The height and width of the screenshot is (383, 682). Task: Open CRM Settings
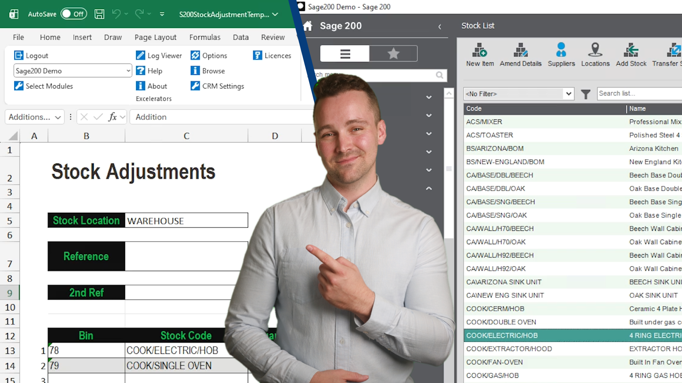(217, 86)
